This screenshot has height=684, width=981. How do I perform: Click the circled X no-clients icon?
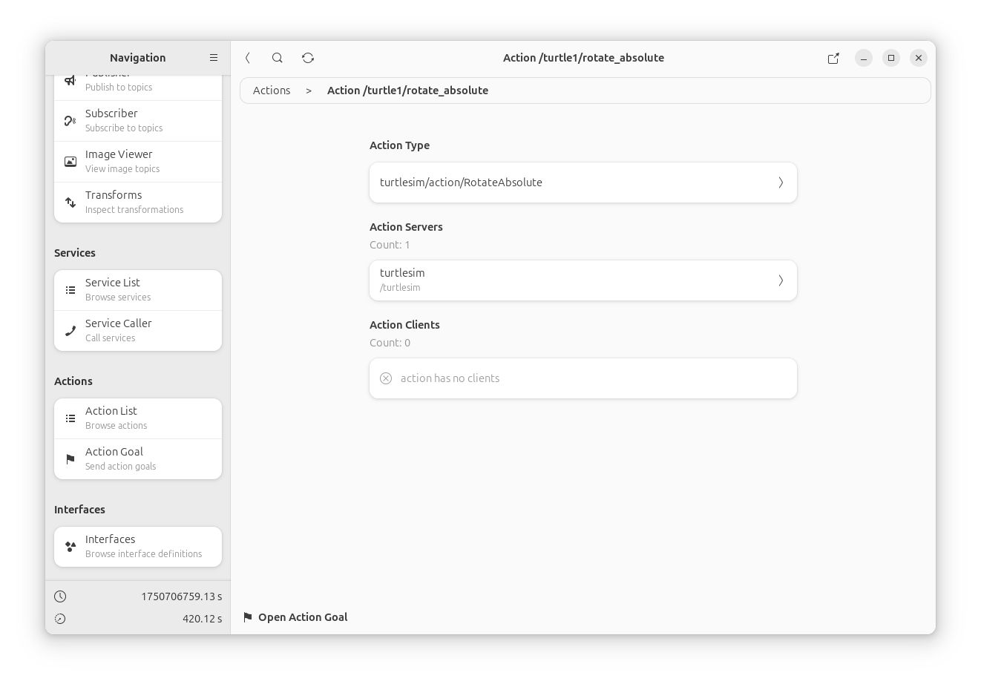386,378
